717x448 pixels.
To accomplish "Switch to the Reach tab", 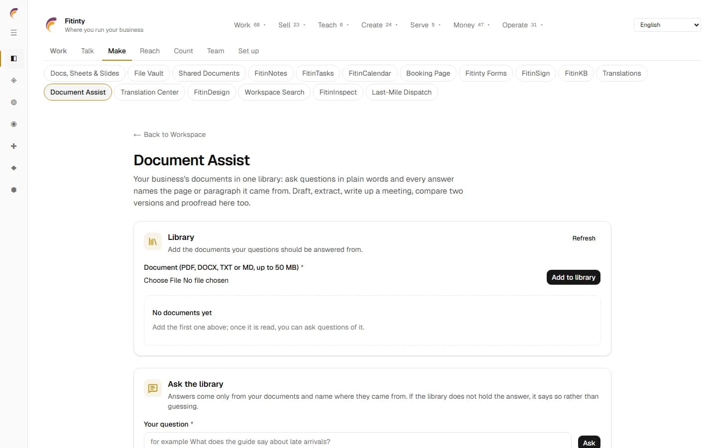I will pos(150,51).
